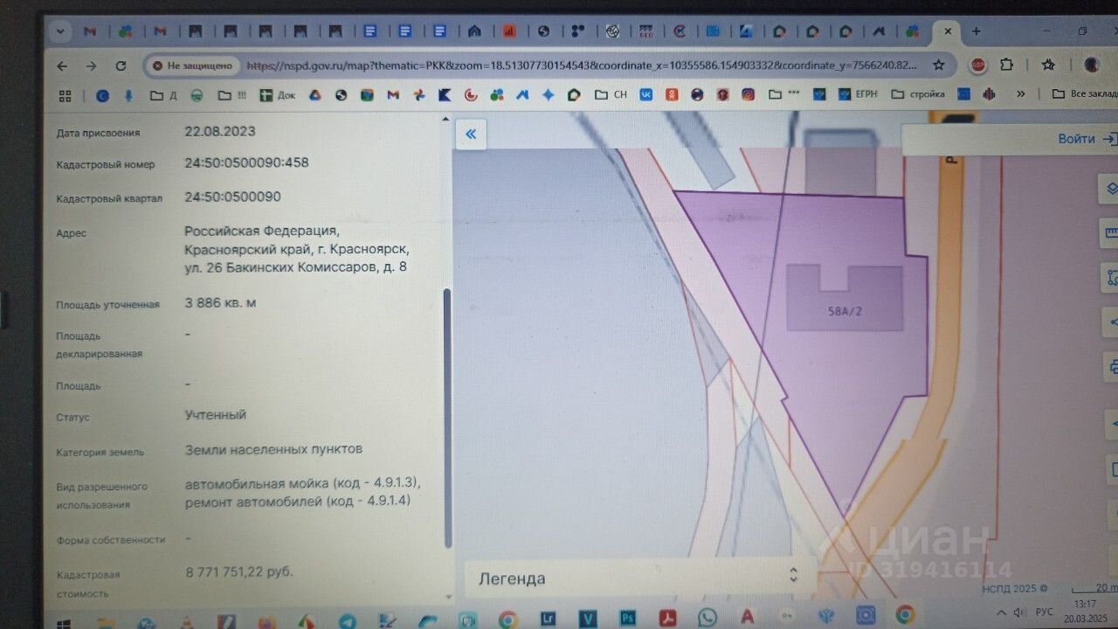Show hidden system tray icons
This screenshot has width=1118, height=629.
(1002, 612)
